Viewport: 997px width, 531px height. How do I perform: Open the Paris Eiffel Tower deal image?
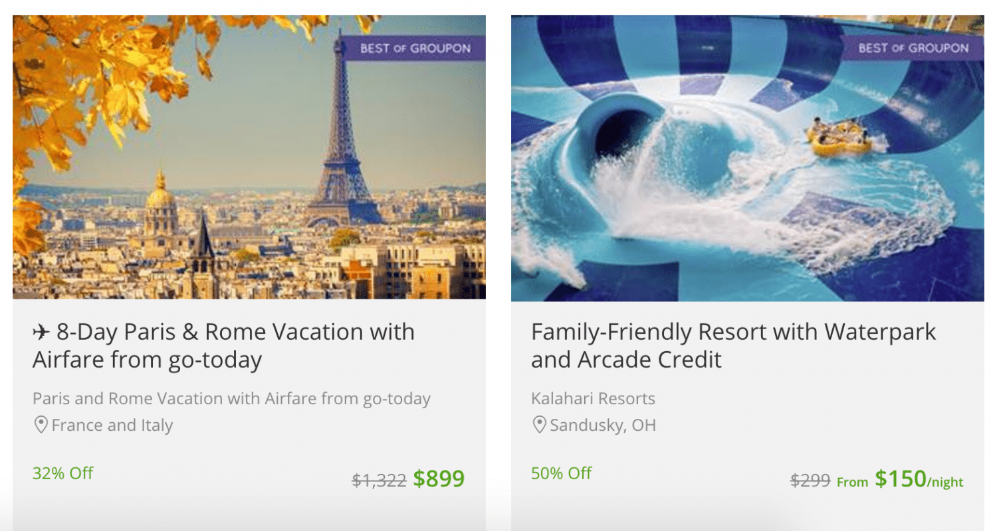[249, 157]
